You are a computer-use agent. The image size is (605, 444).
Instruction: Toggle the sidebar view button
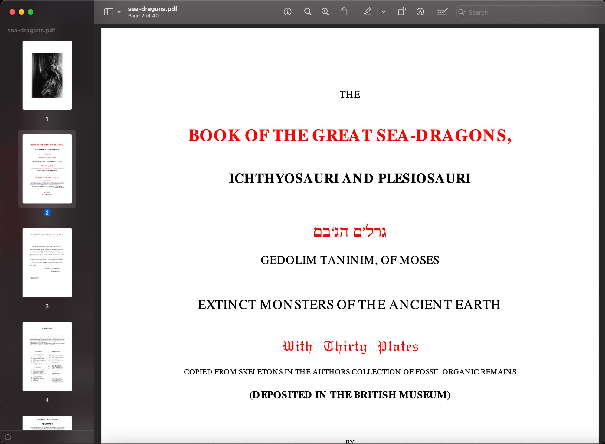pos(109,12)
